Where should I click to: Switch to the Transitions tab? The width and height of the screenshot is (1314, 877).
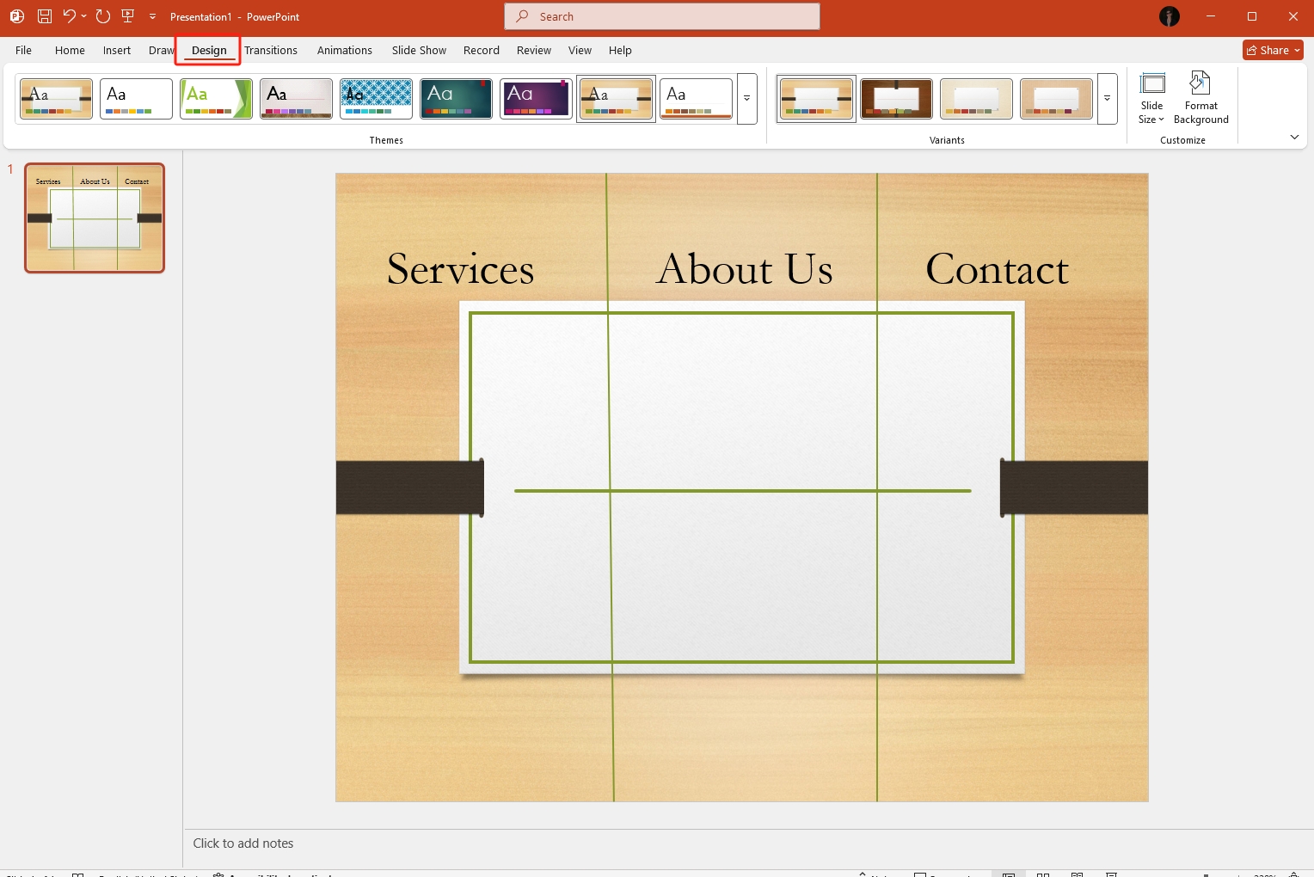point(271,50)
